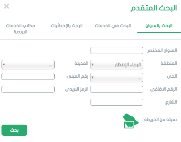Screen dimensions: 181x142
Task: Click the green بحث button
Action: pos(14,130)
